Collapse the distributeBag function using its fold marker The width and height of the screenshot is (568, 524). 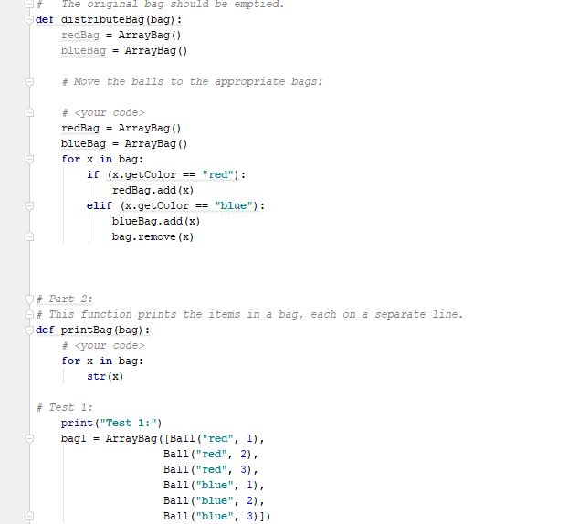pyautogui.click(x=29, y=19)
